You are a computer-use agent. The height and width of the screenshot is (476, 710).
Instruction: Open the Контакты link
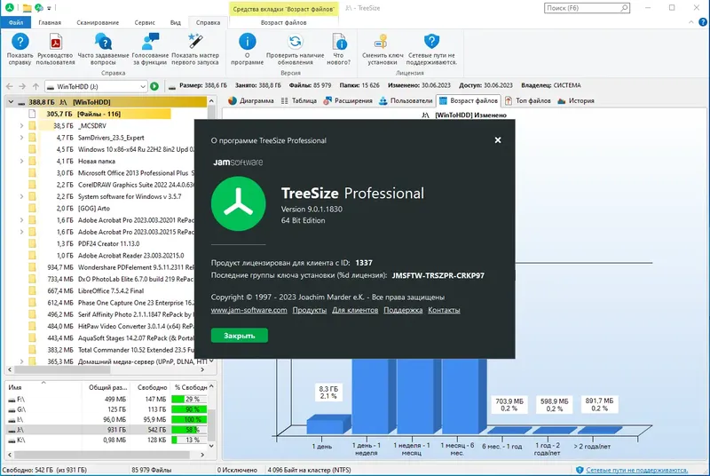tap(444, 310)
